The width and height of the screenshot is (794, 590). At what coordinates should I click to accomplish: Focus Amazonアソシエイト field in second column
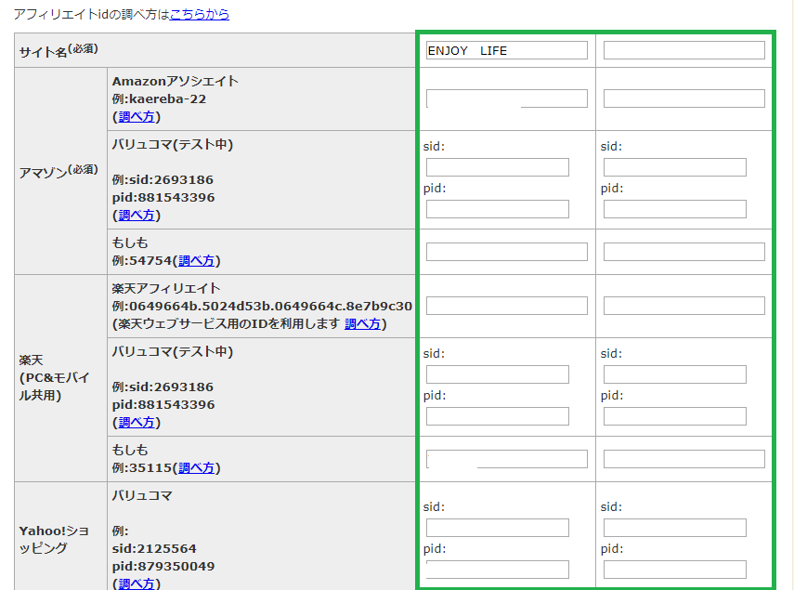click(684, 98)
